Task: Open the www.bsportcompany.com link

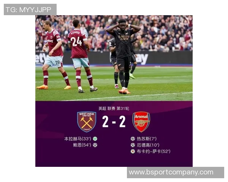Action: (x=171, y=172)
